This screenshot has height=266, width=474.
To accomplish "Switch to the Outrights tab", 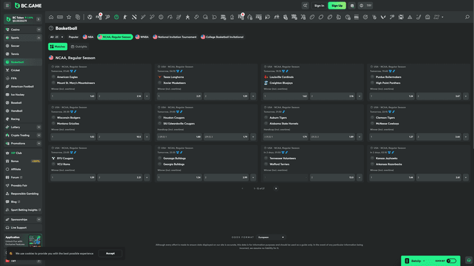I will [x=79, y=47].
